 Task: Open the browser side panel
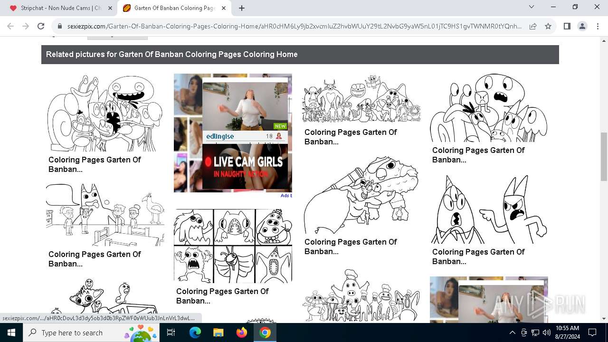tap(567, 27)
